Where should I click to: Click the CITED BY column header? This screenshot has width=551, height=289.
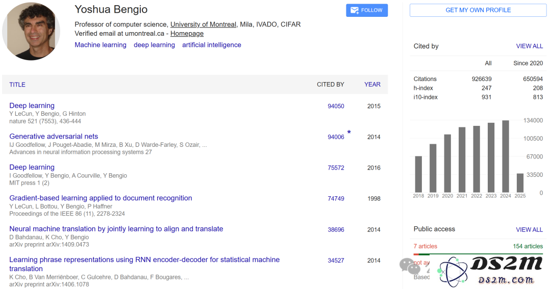point(330,84)
